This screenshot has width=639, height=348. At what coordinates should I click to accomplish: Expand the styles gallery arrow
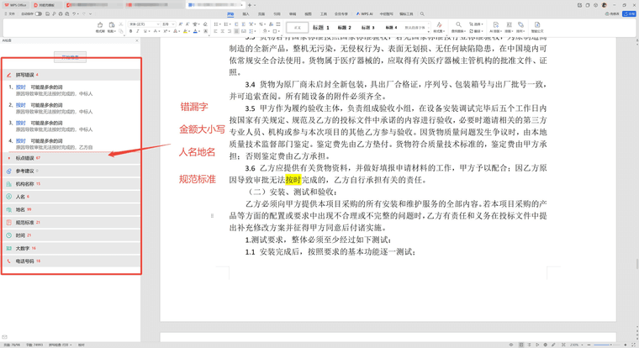tap(428, 32)
